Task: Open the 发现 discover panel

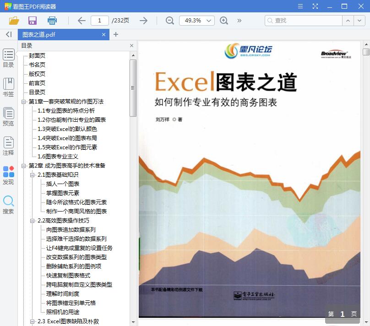Action: pyautogui.click(x=9, y=175)
